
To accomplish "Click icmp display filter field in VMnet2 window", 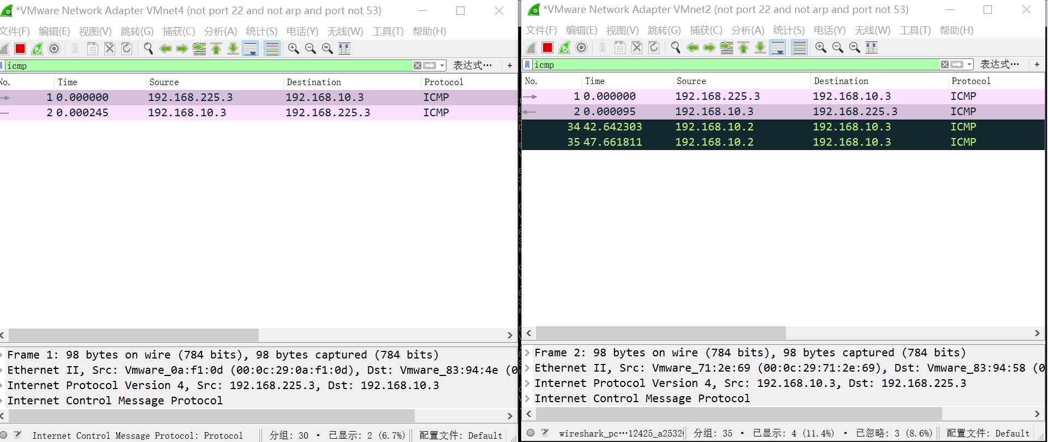I will [x=737, y=64].
